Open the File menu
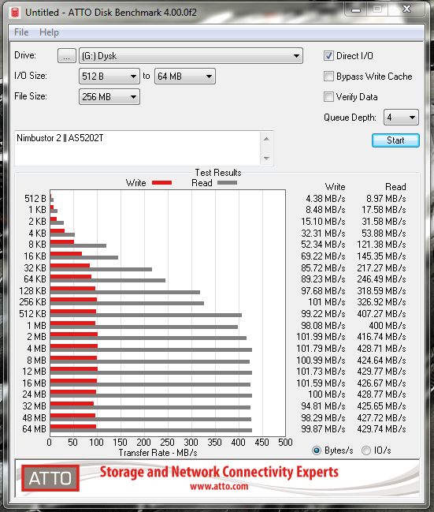The width and height of the screenshot is (434, 512). click(21, 32)
